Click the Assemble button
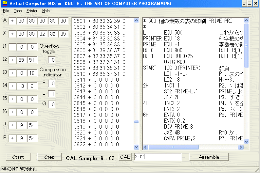 (x=209, y=157)
